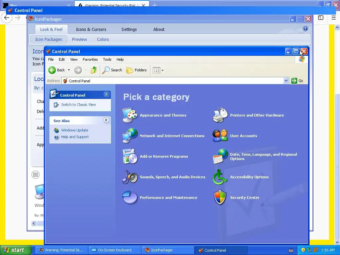Screen dimensions: 340x255
Task: Open the Favorites menu
Action: 90,59
